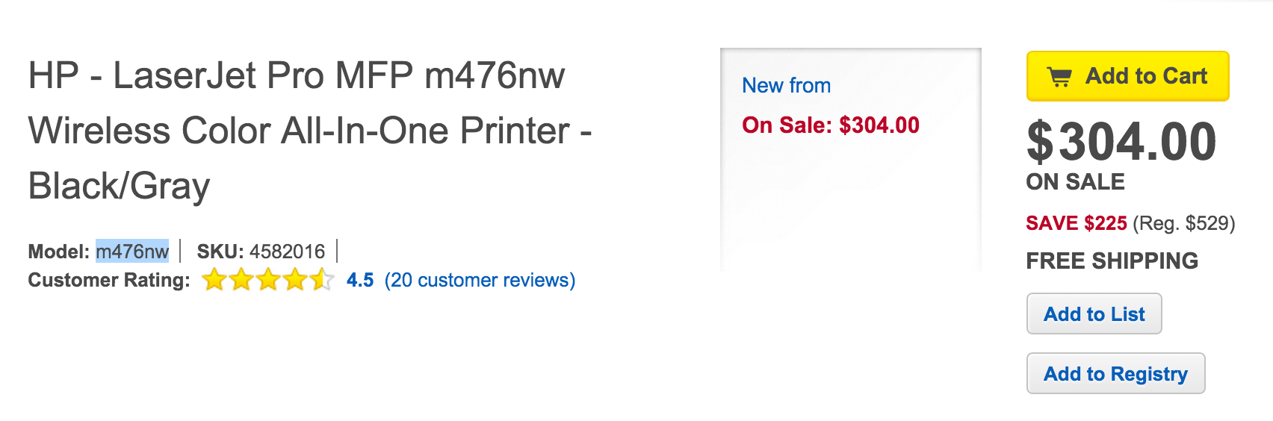The height and width of the screenshot is (421, 1273).
Task: Click the first rating star
Action: 214,280
